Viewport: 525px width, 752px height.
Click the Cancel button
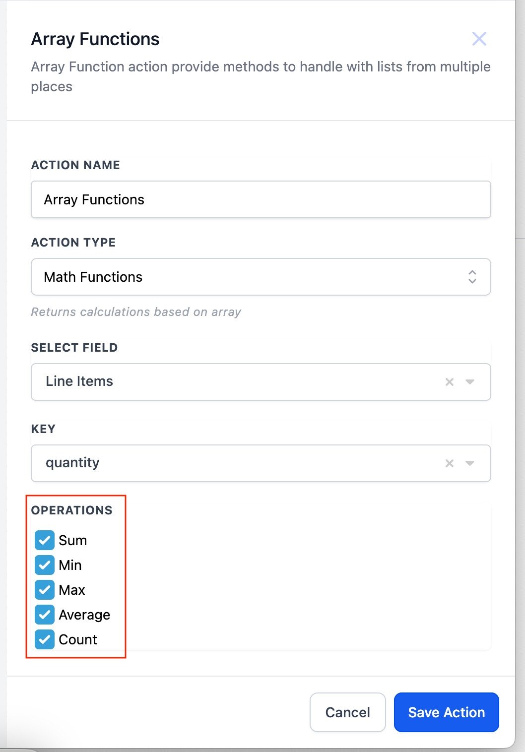(347, 712)
